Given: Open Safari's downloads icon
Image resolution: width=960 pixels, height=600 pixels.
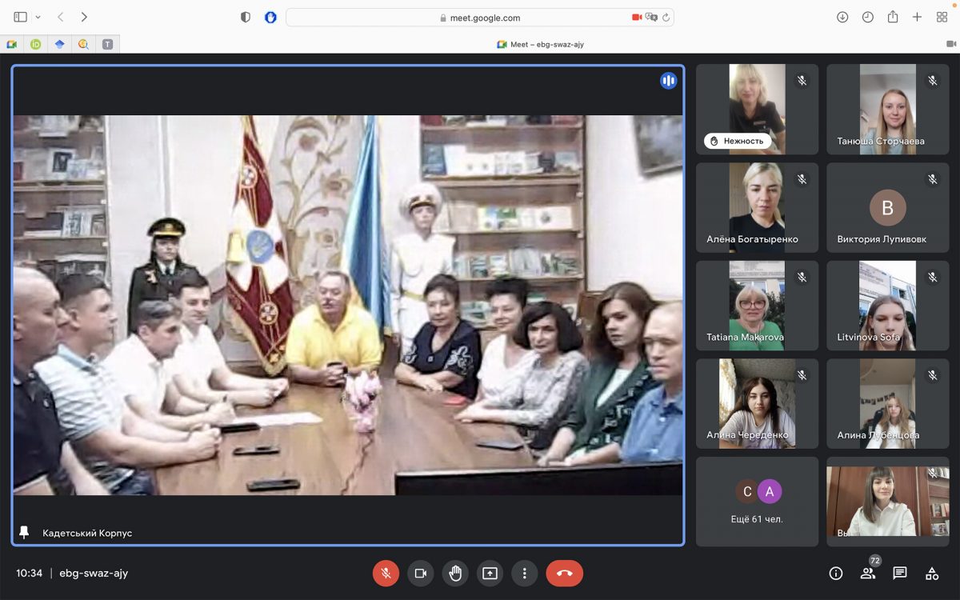Looking at the screenshot, I should coord(842,17).
